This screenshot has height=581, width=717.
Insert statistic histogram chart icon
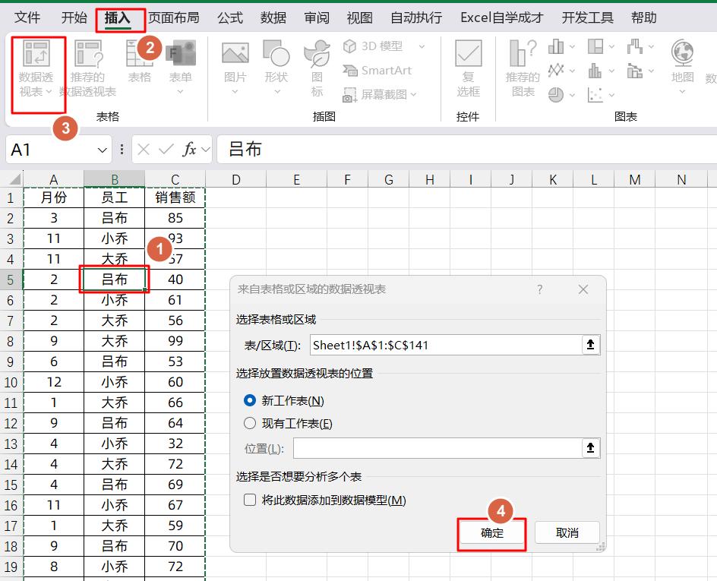pyautogui.click(x=595, y=71)
